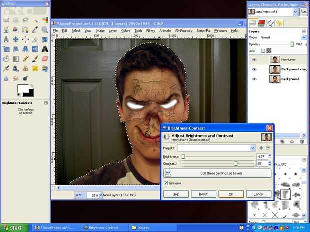Image resolution: width=310 pixels, height=232 pixels.
Task: Hide the New Layer layer
Action: [254, 59]
